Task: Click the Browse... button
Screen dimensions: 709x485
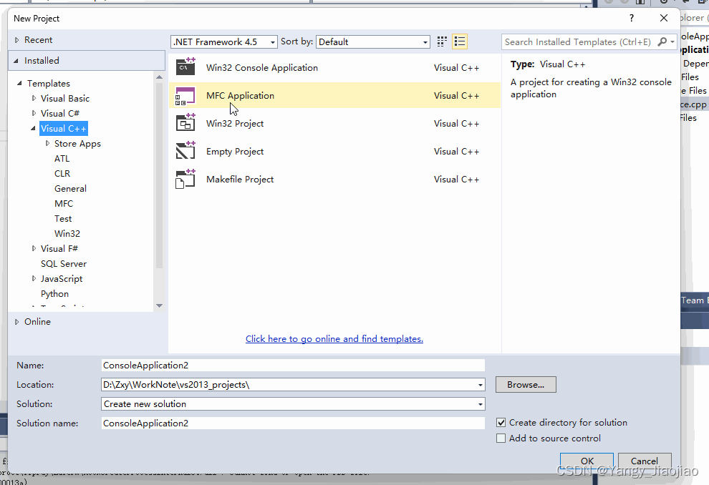Action: coord(526,385)
